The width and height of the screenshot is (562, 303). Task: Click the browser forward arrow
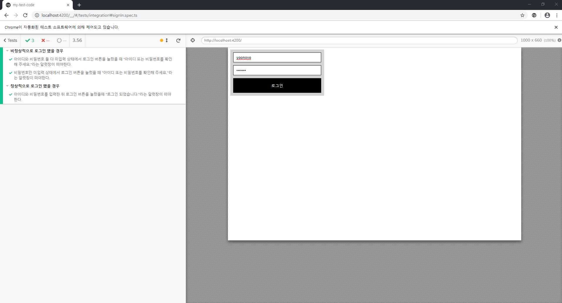coord(16,15)
